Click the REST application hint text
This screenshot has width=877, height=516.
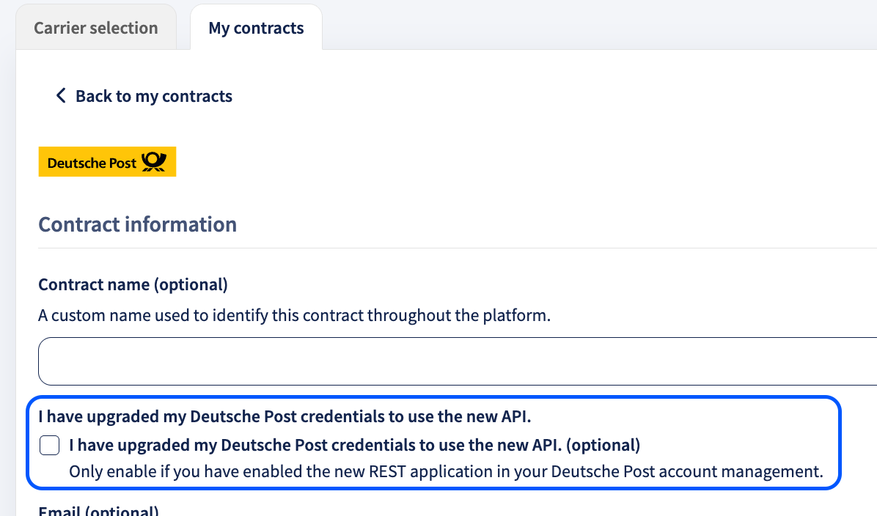click(x=447, y=471)
